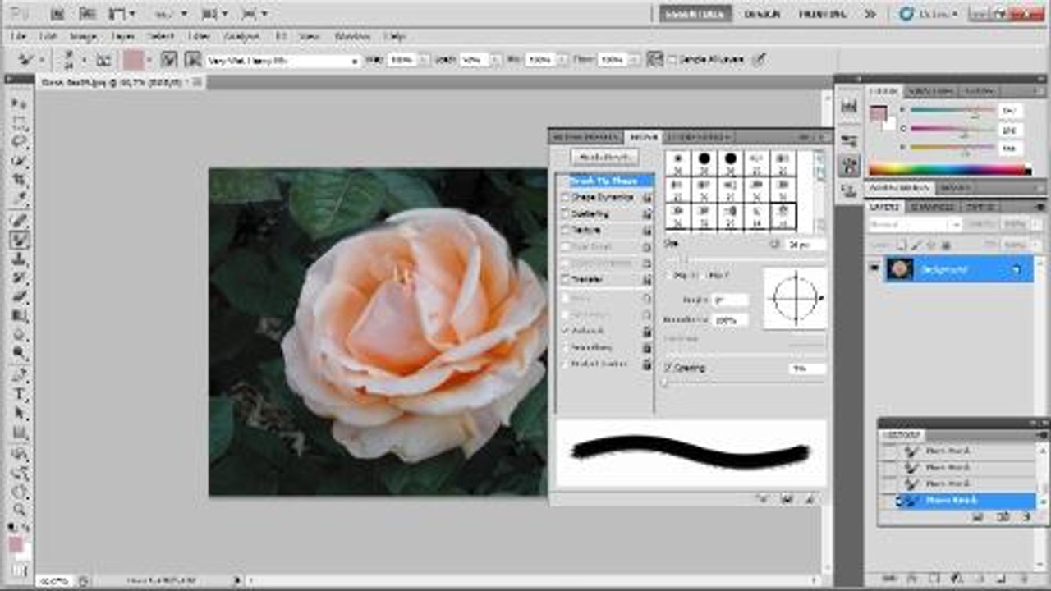Select the Clone Stamp tool
Image resolution: width=1051 pixels, height=591 pixels.
tap(20, 259)
